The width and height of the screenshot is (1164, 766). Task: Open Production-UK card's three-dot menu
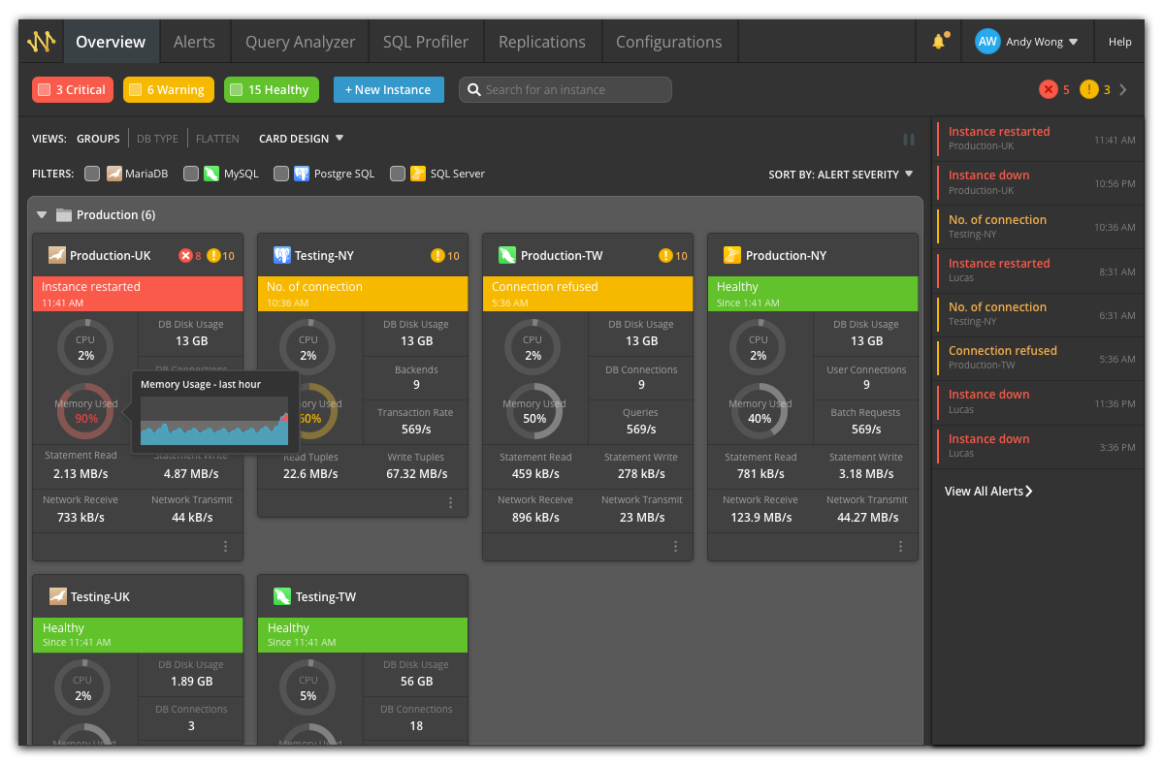[225, 547]
